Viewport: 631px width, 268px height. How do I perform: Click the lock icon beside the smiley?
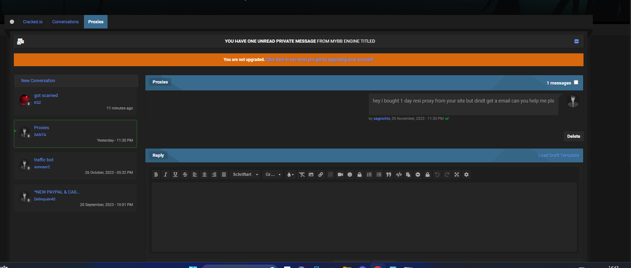pos(360,175)
